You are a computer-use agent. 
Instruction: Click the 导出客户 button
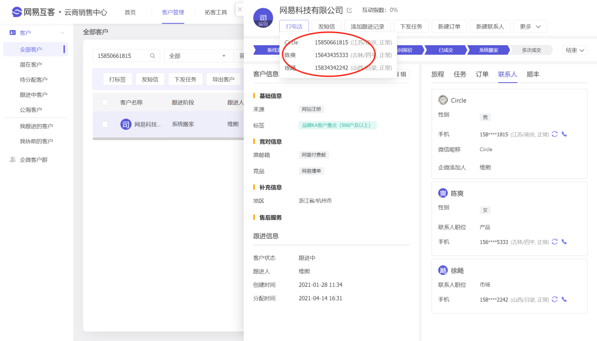[223, 79]
